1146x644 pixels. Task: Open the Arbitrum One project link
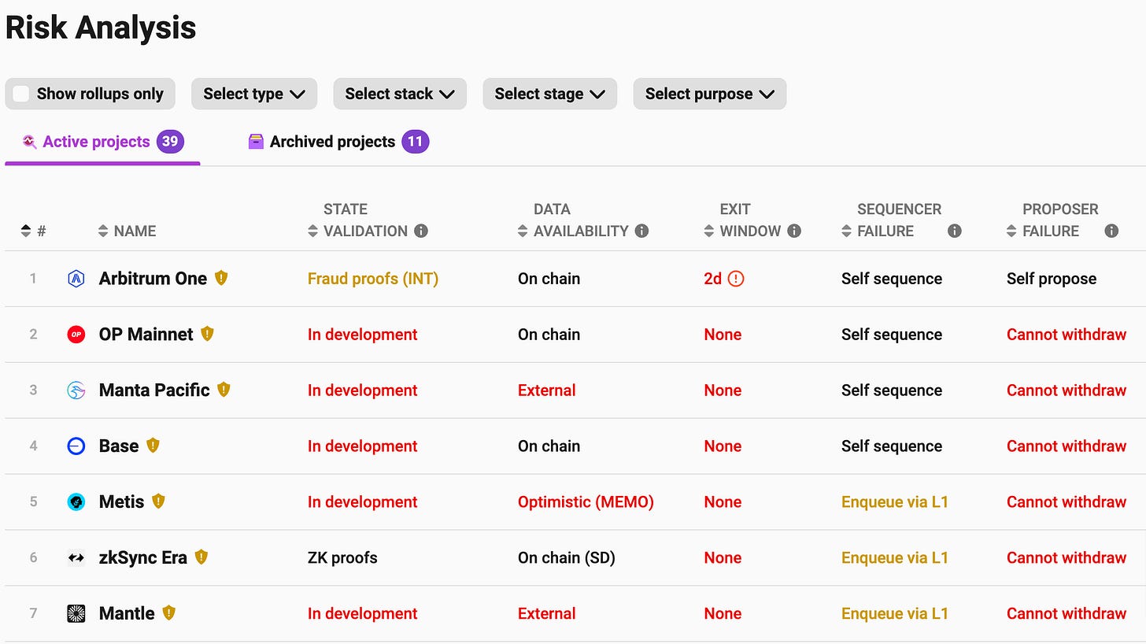153,279
